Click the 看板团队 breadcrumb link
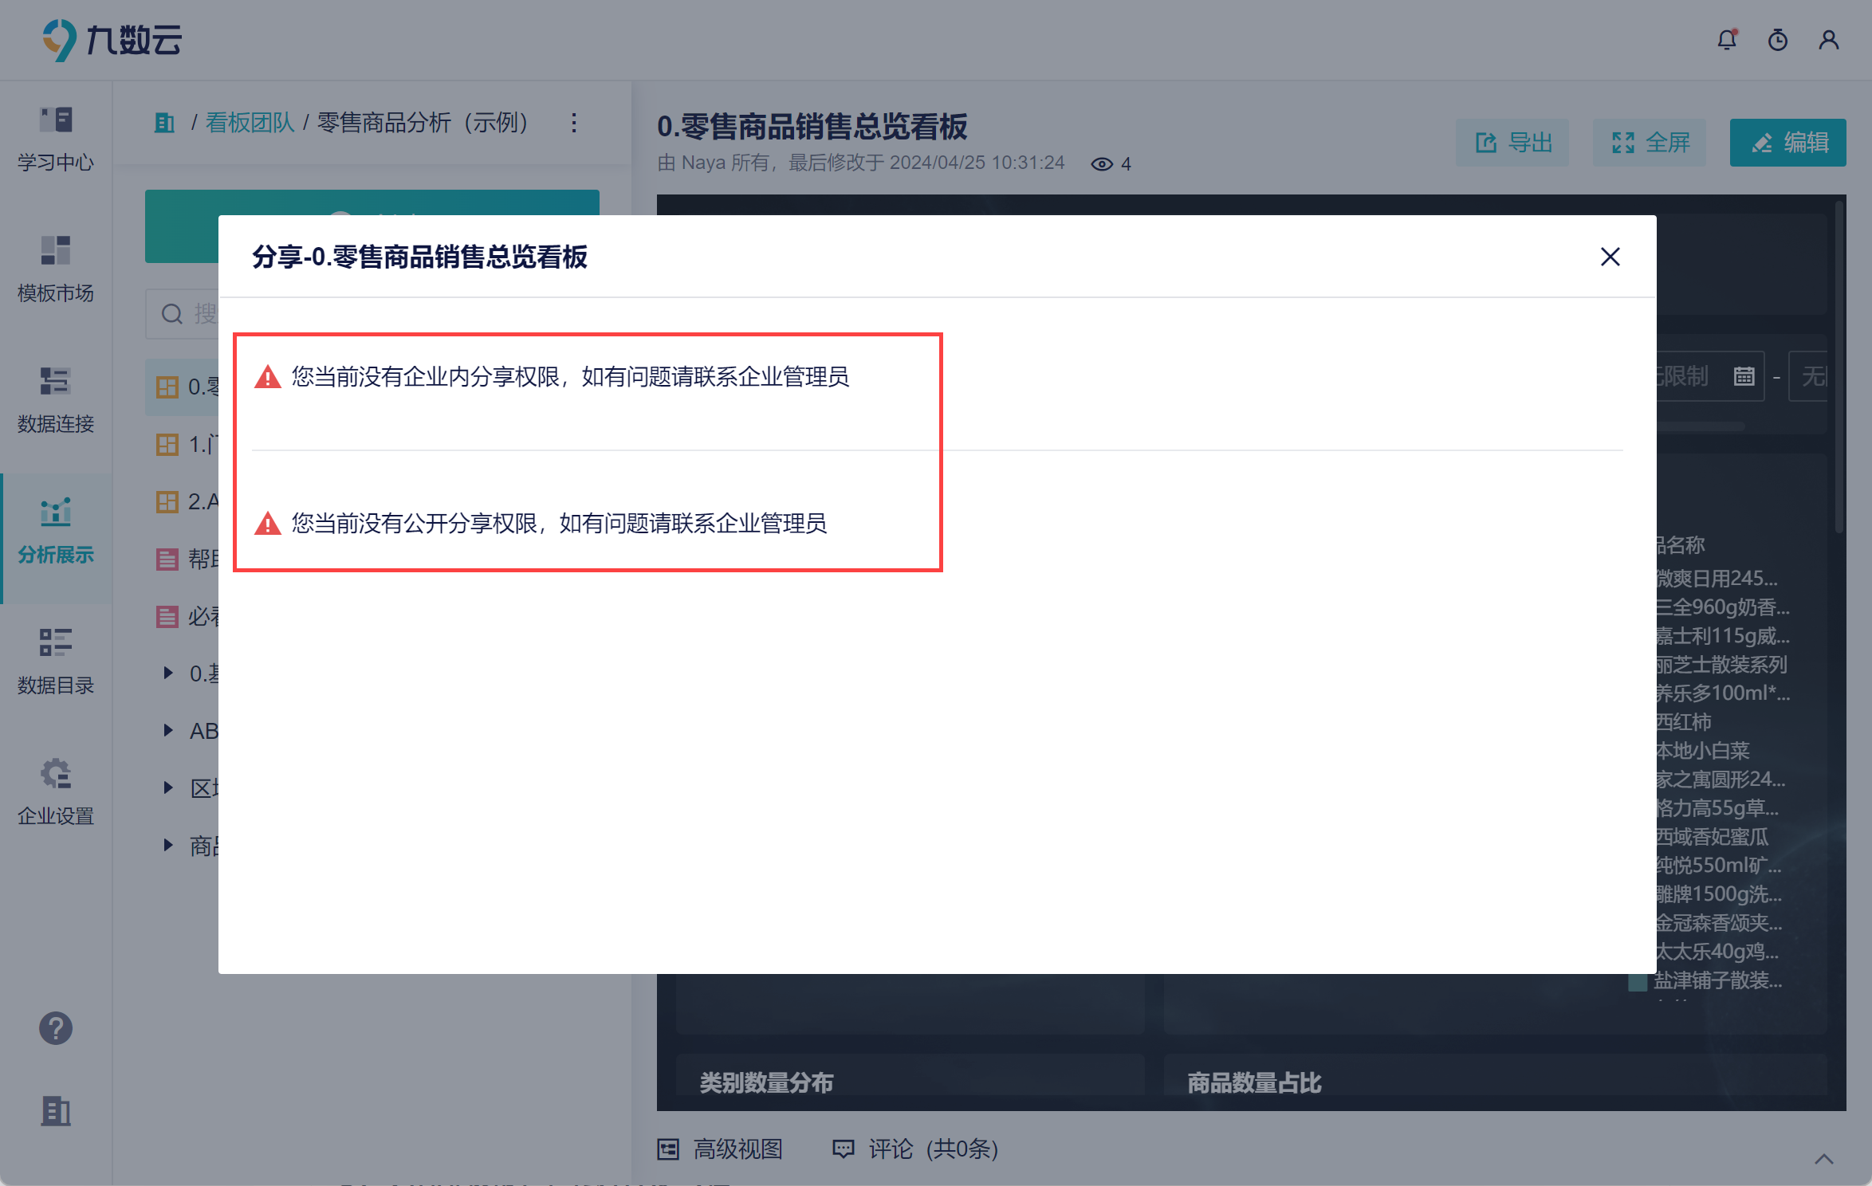The image size is (1872, 1186). pyautogui.click(x=250, y=123)
